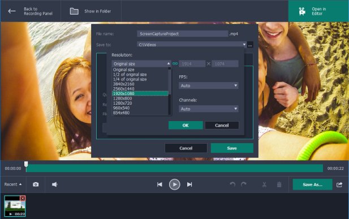Screen dimensions: 349x219
Task: Choose 960x540 resolution
Action: [x=140, y=108]
